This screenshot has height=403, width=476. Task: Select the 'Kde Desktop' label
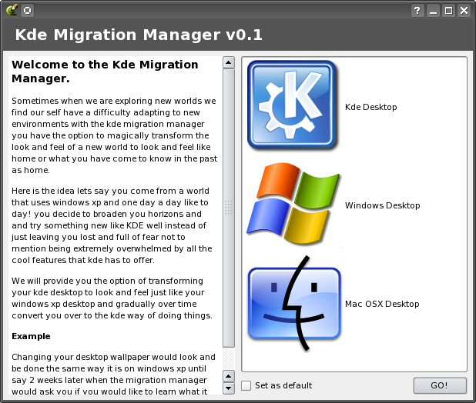(371, 107)
